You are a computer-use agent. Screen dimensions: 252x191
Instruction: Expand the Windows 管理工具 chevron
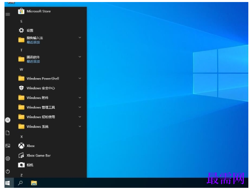(x=80, y=107)
